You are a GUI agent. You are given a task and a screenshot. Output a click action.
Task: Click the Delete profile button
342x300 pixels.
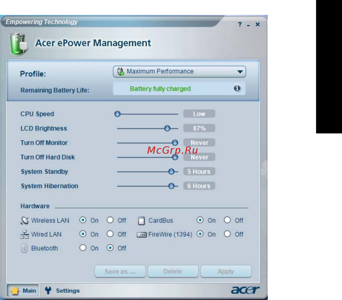(173, 271)
